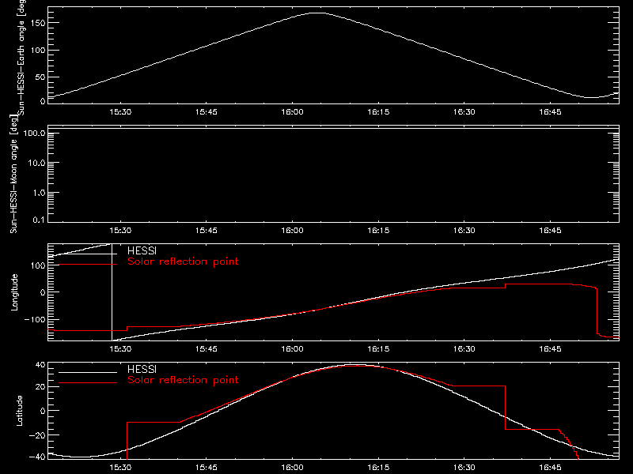This screenshot has height=474, width=633.
Task: Click 16:45 under the Earth angle plot
Action: pyautogui.click(x=550, y=111)
